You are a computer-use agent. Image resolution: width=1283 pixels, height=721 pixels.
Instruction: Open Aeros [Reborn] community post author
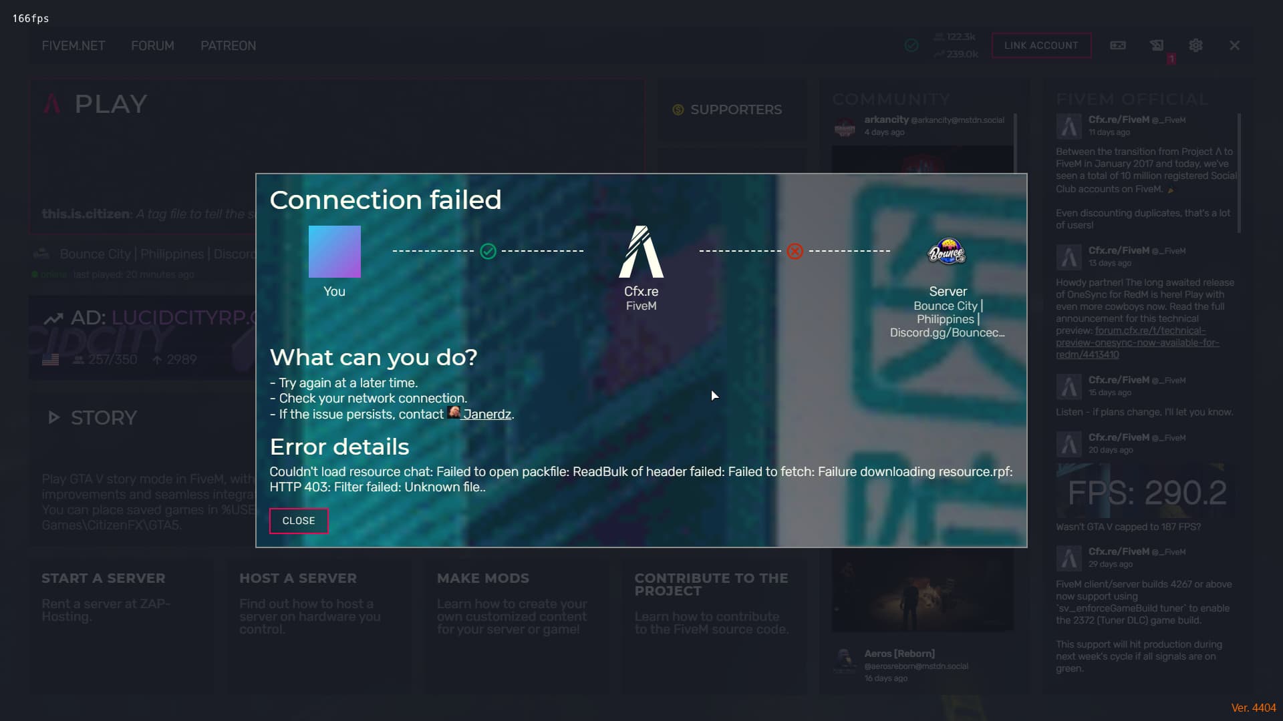click(899, 654)
